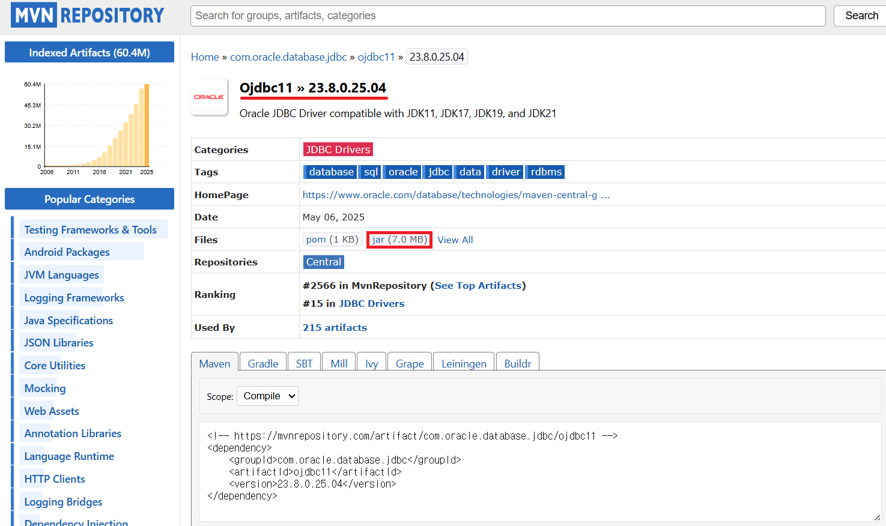886x526 pixels.
Task: Download the pom (1 KB) file
Action: click(x=332, y=240)
